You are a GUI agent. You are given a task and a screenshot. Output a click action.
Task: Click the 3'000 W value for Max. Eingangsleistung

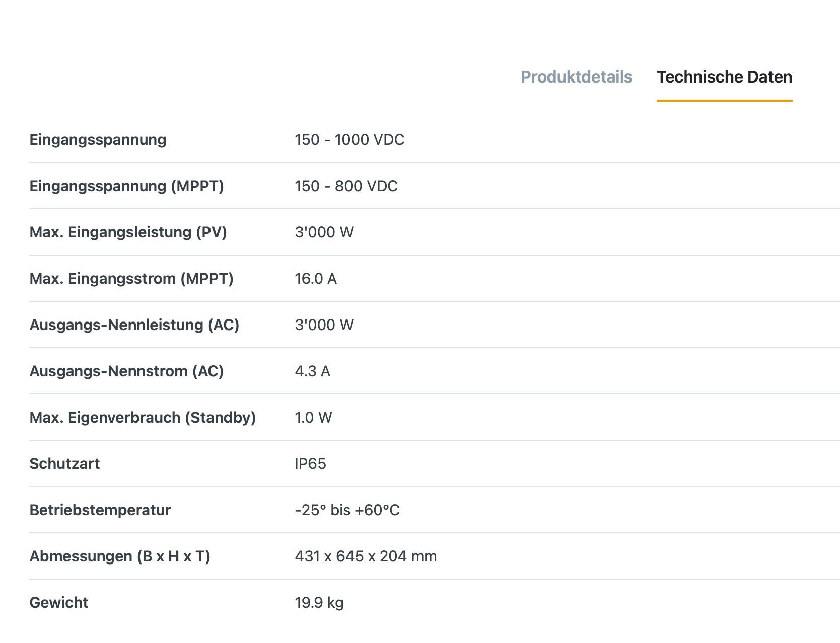pyautogui.click(x=324, y=232)
